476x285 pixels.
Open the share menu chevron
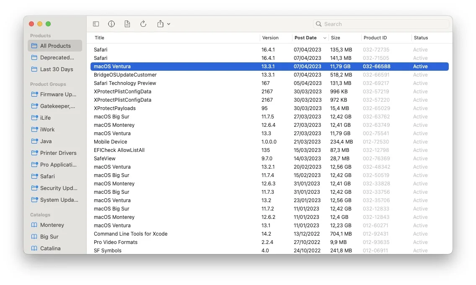pos(168,24)
